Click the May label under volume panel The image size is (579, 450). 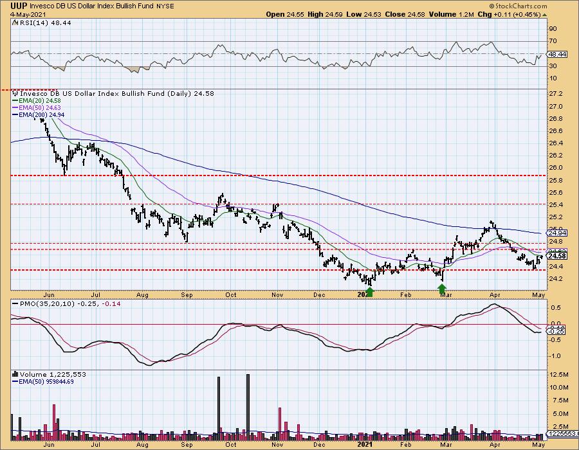pos(538,444)
